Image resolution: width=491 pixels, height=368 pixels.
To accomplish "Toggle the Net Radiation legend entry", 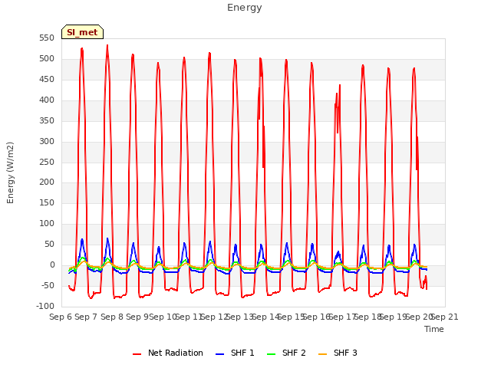I will coord(168,353).
